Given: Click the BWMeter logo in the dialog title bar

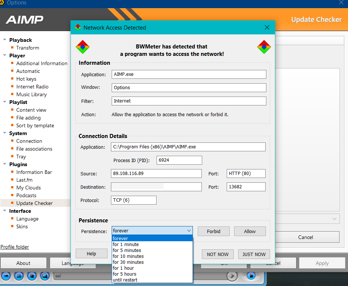Looking at the screenshot, I should [78, 27].
